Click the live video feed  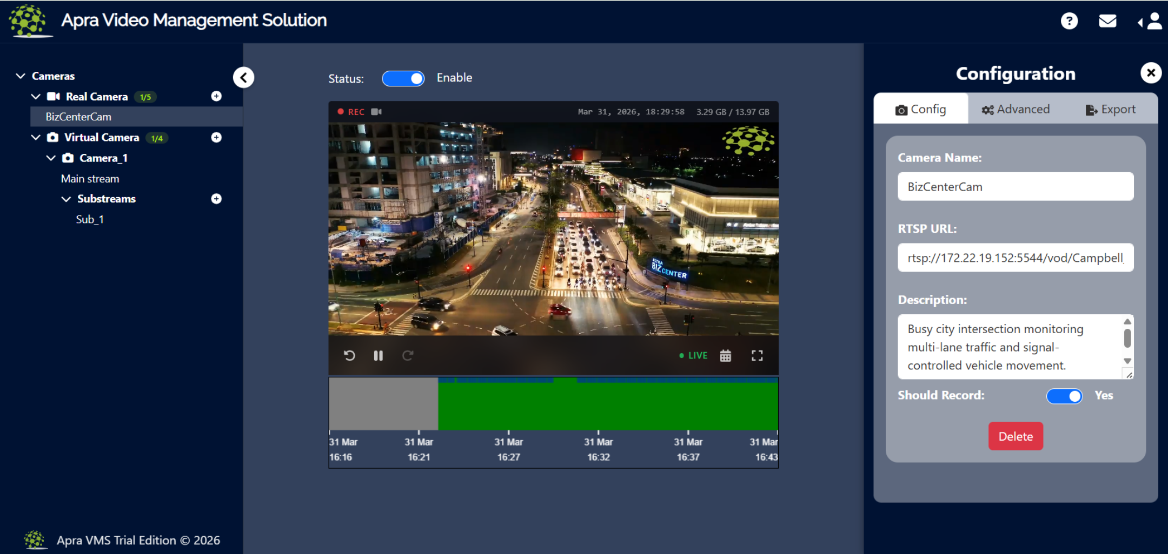coord(554,229)
